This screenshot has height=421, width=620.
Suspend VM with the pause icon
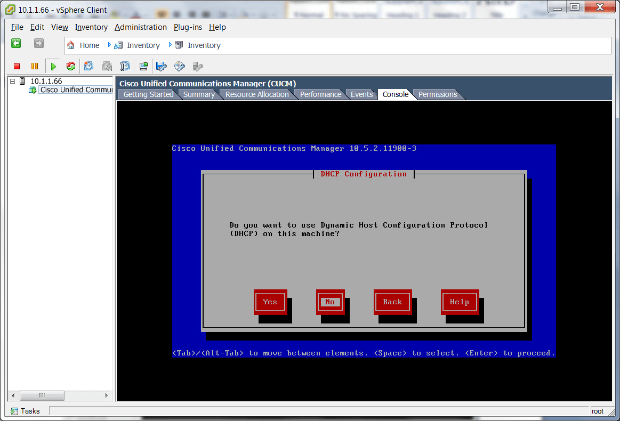(x=35, y=67)
